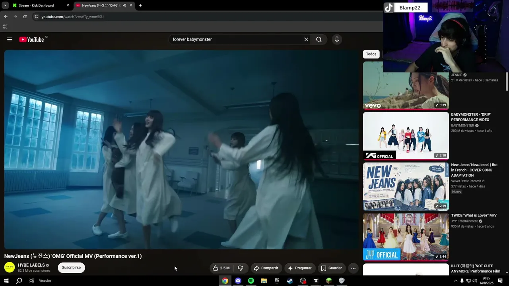Open the YouTube guide hamburger menu
Viewport: 509px width, 286px height.
[x=10, y=39]
